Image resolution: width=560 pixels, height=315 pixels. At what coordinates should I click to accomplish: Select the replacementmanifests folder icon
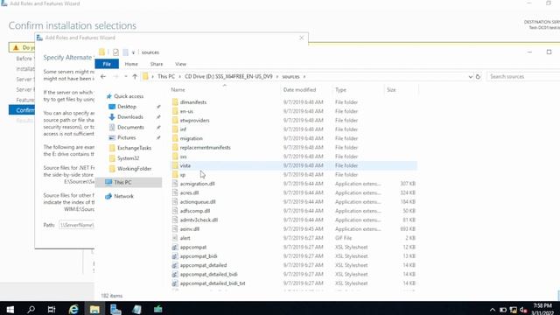click(x=175, y=148)
